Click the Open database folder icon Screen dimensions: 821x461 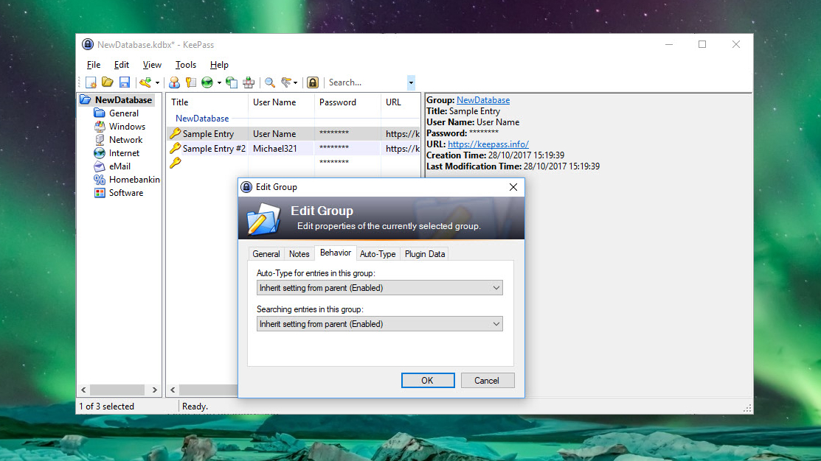pos(108,82)
